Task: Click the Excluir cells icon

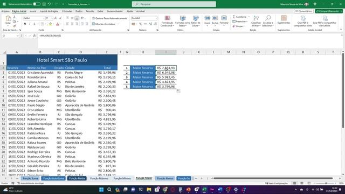Action: [215, 18]
